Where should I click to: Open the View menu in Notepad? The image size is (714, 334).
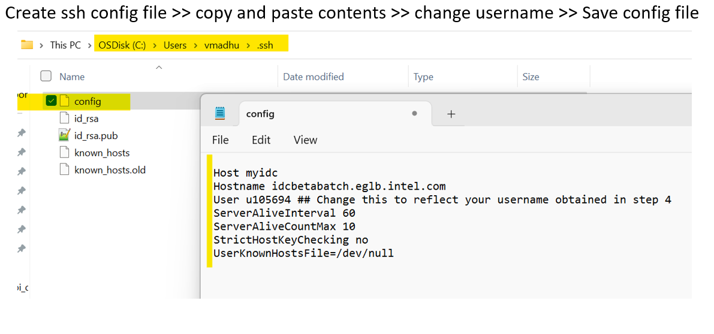pos(306,140)
